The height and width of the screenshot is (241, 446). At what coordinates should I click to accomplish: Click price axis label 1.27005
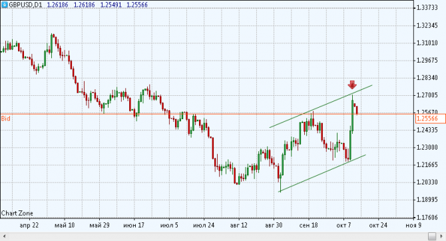point(427,95)
